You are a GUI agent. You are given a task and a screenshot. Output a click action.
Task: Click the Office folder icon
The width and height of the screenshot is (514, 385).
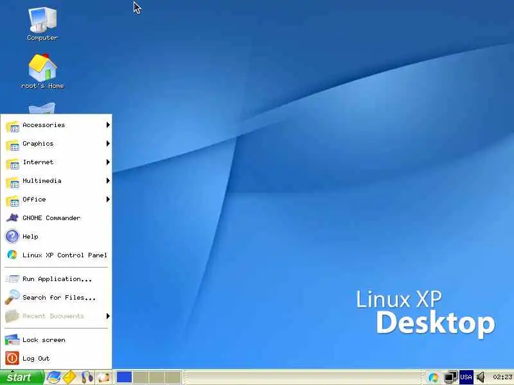pos(13,200)
